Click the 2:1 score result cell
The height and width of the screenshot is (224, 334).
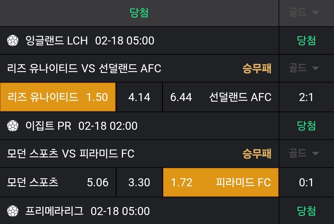tap(306, 97)
